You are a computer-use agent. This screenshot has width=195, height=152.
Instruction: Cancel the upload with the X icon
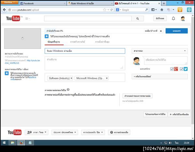pos(161,31)
